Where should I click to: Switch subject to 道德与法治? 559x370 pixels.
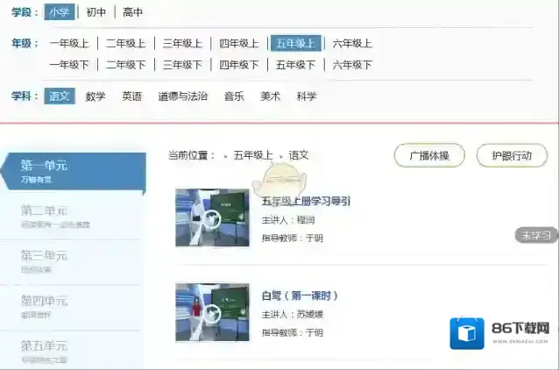(183, 96)
